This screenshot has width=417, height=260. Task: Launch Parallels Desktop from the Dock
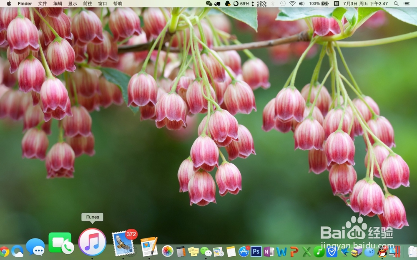[394, 251]
